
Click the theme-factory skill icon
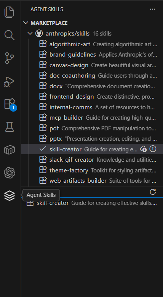point(43,170)
